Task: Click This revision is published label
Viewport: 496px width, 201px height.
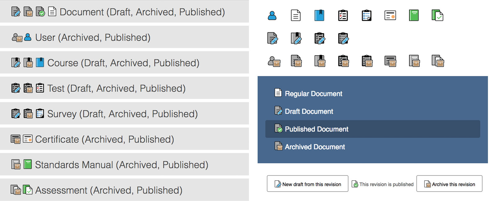Action: point(383,184)
